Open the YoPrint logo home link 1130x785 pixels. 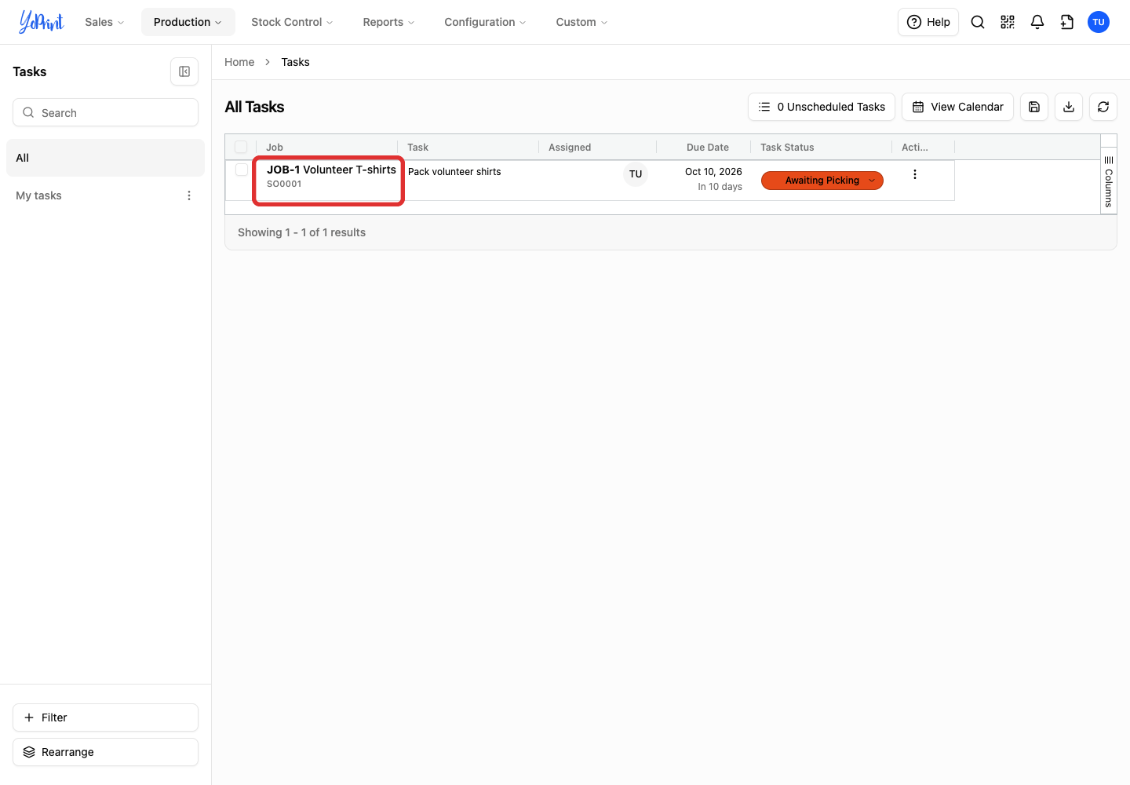click(x=42, y=22)
